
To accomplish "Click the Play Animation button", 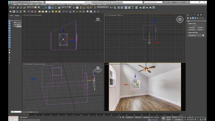I will 190,117.
